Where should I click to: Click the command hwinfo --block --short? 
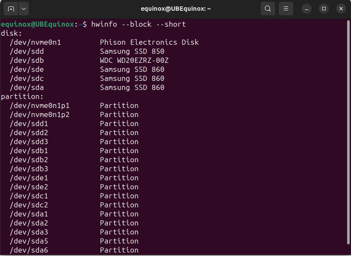pos(138,24)
